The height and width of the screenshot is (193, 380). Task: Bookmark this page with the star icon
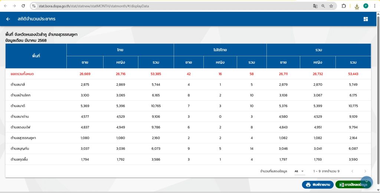pyautogui.click(x=331, y=6)
